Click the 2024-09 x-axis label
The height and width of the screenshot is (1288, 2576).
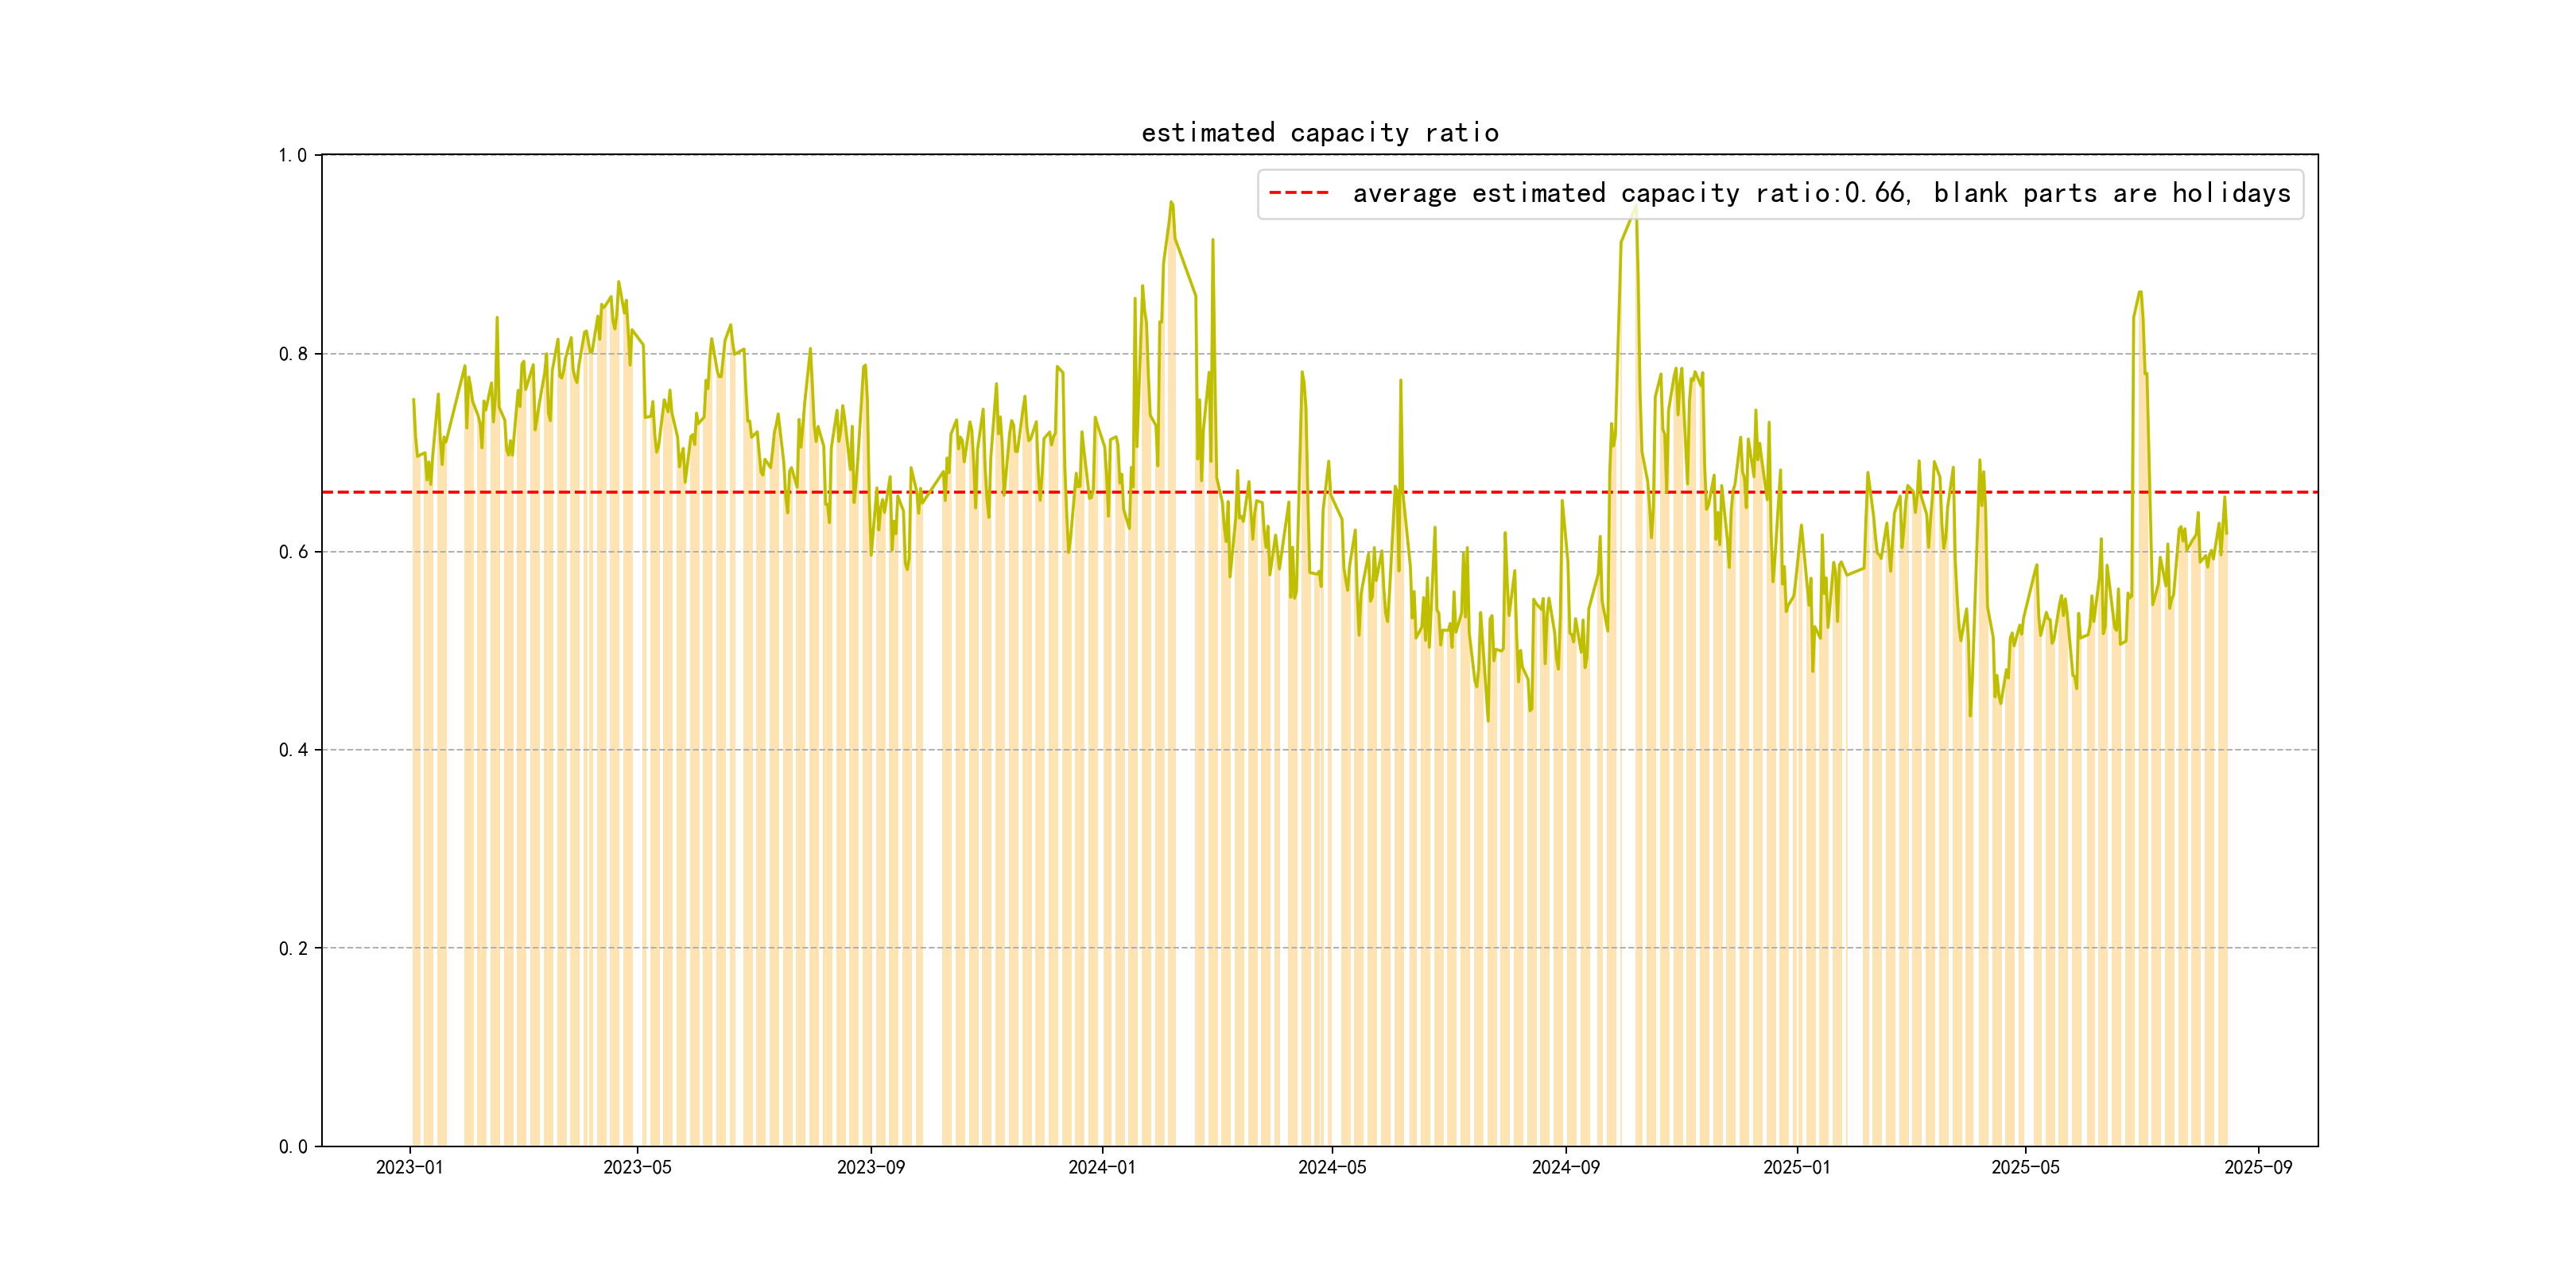pos(1565,1168)
